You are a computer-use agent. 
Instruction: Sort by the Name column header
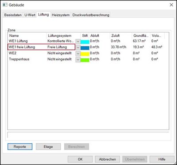coord(27,36)
